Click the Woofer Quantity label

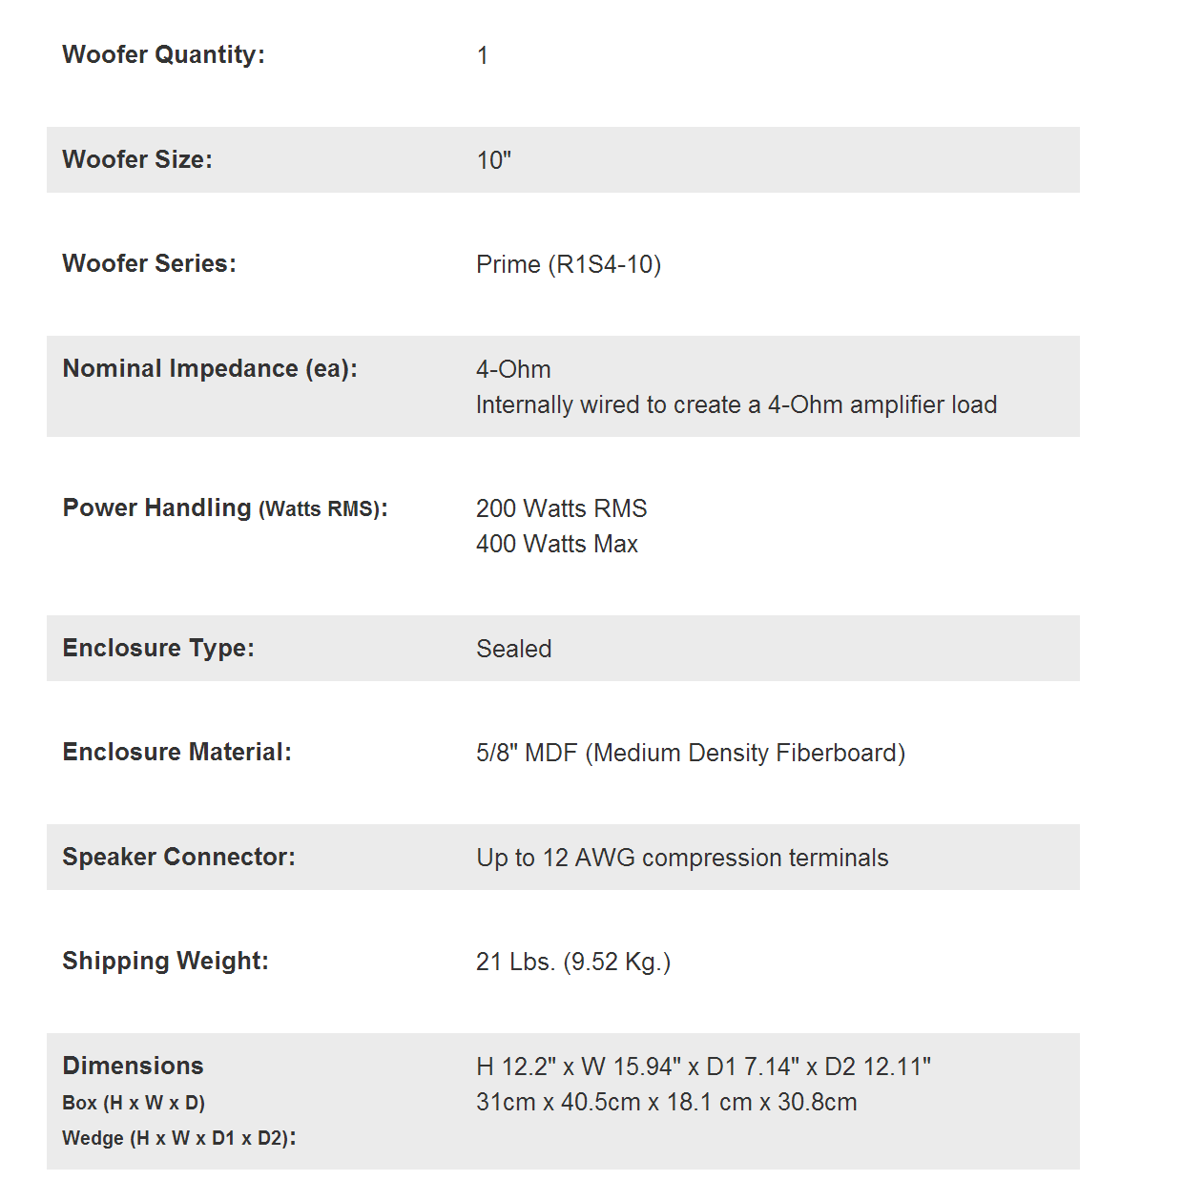163,55
